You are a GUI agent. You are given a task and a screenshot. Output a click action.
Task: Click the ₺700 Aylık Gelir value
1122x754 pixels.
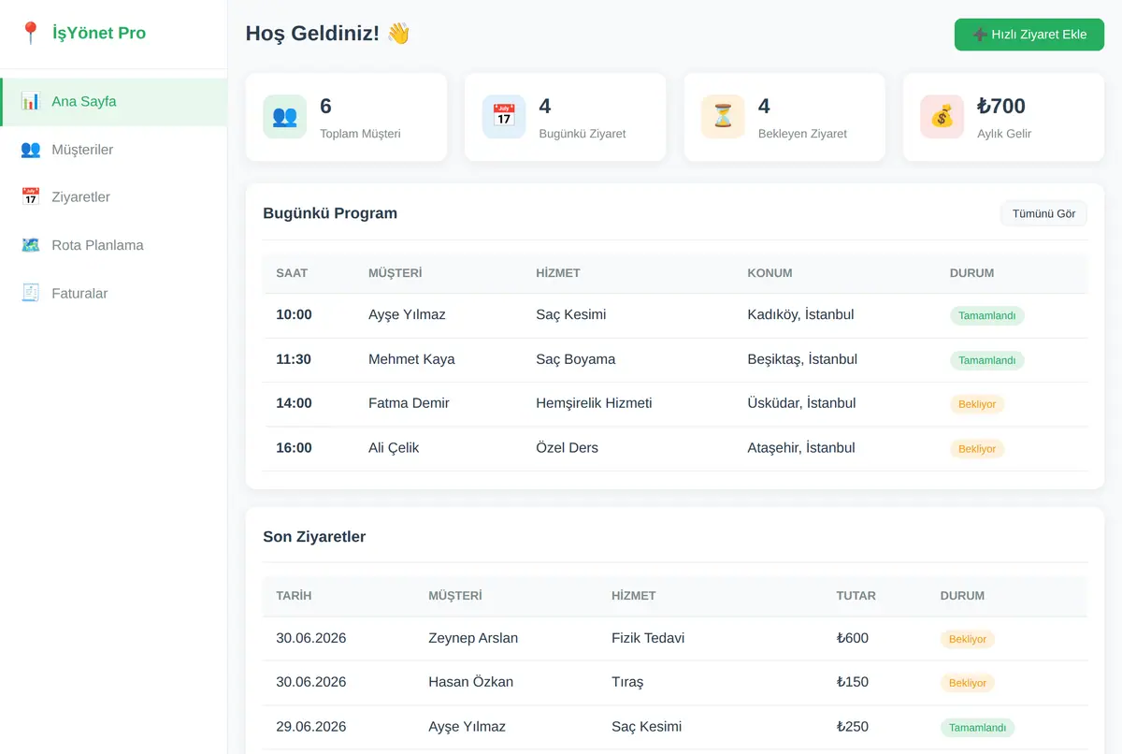click(1001, 107)
